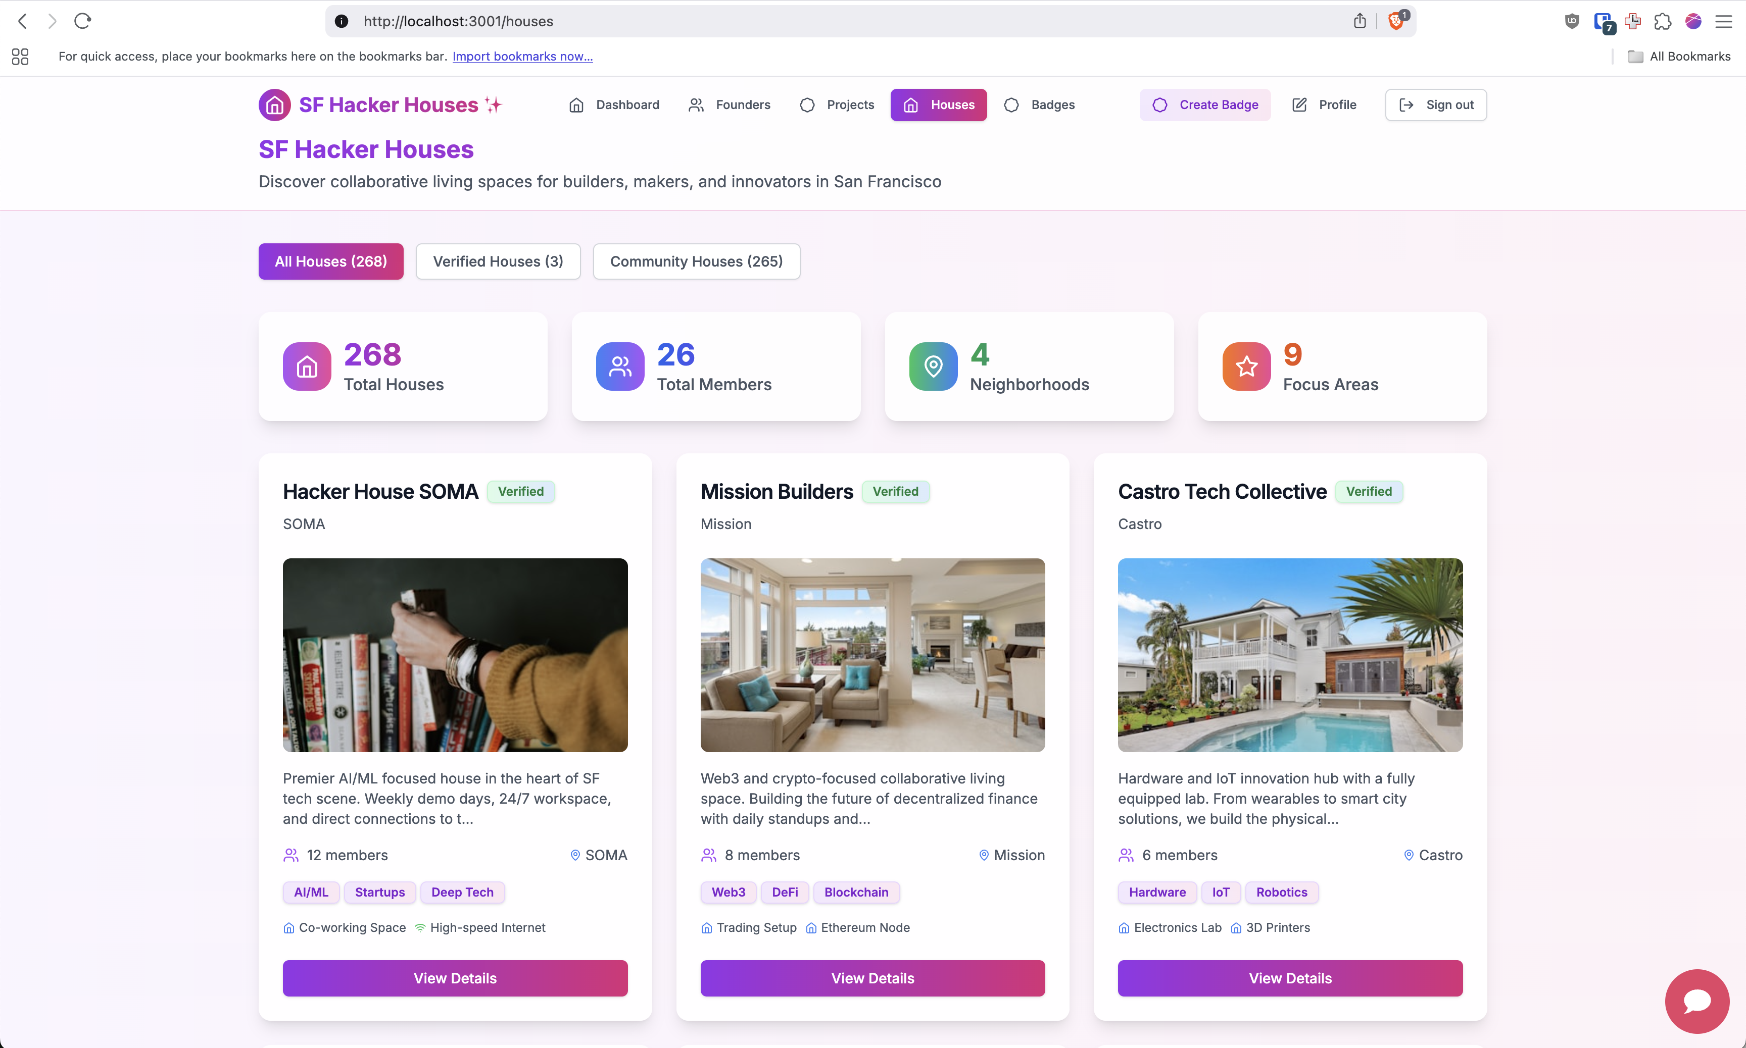Click the share icon in address bar
Image resolution: width=1746 pixels, height=1048 pixels.
[x=1360, y=21]
